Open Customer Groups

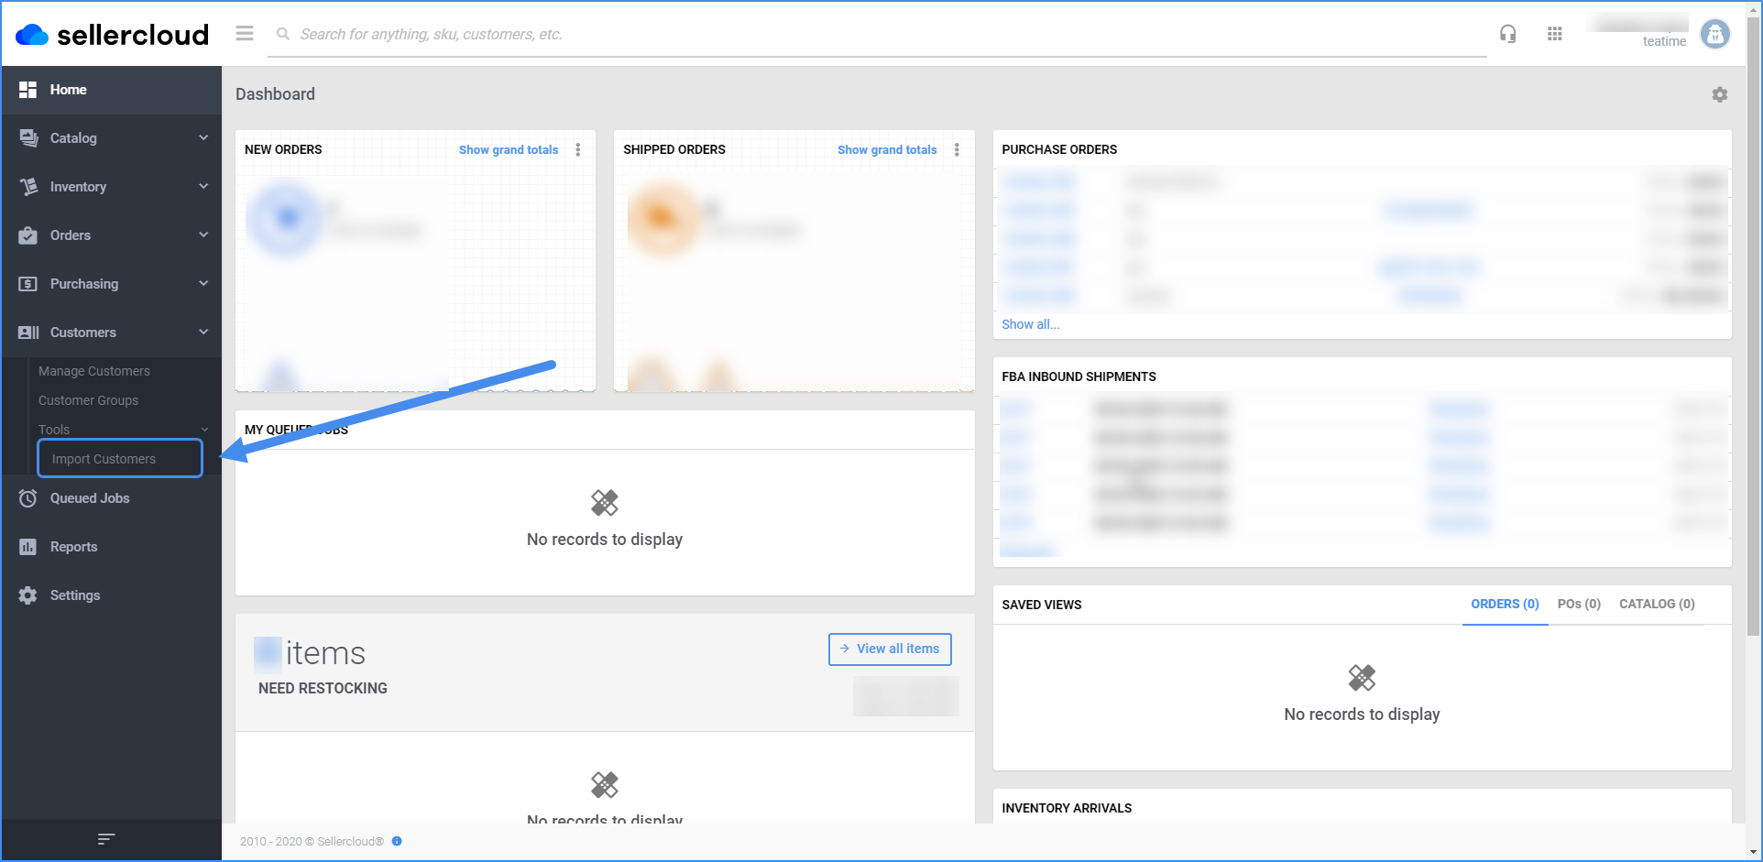tap(89, 400)
